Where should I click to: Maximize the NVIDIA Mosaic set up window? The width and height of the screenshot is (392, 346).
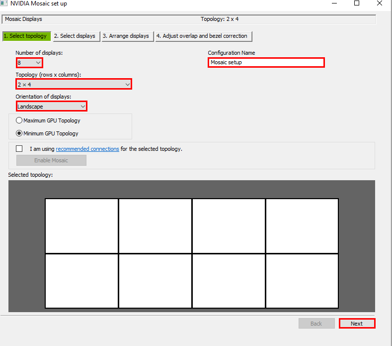[357, 3]
